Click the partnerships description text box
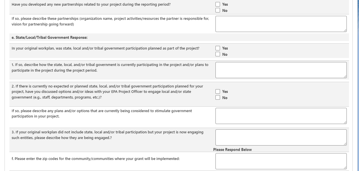Screen dimensions: 359x171 pos(281,24)
